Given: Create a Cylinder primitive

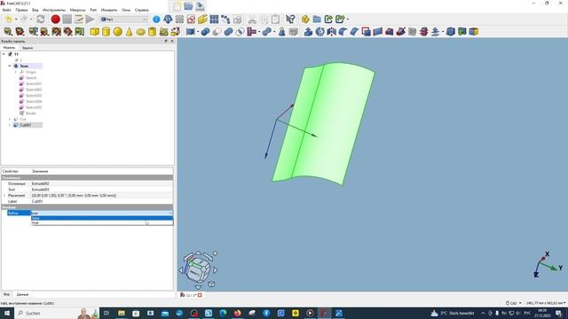Looking at the screenshot, I should 106,32.
